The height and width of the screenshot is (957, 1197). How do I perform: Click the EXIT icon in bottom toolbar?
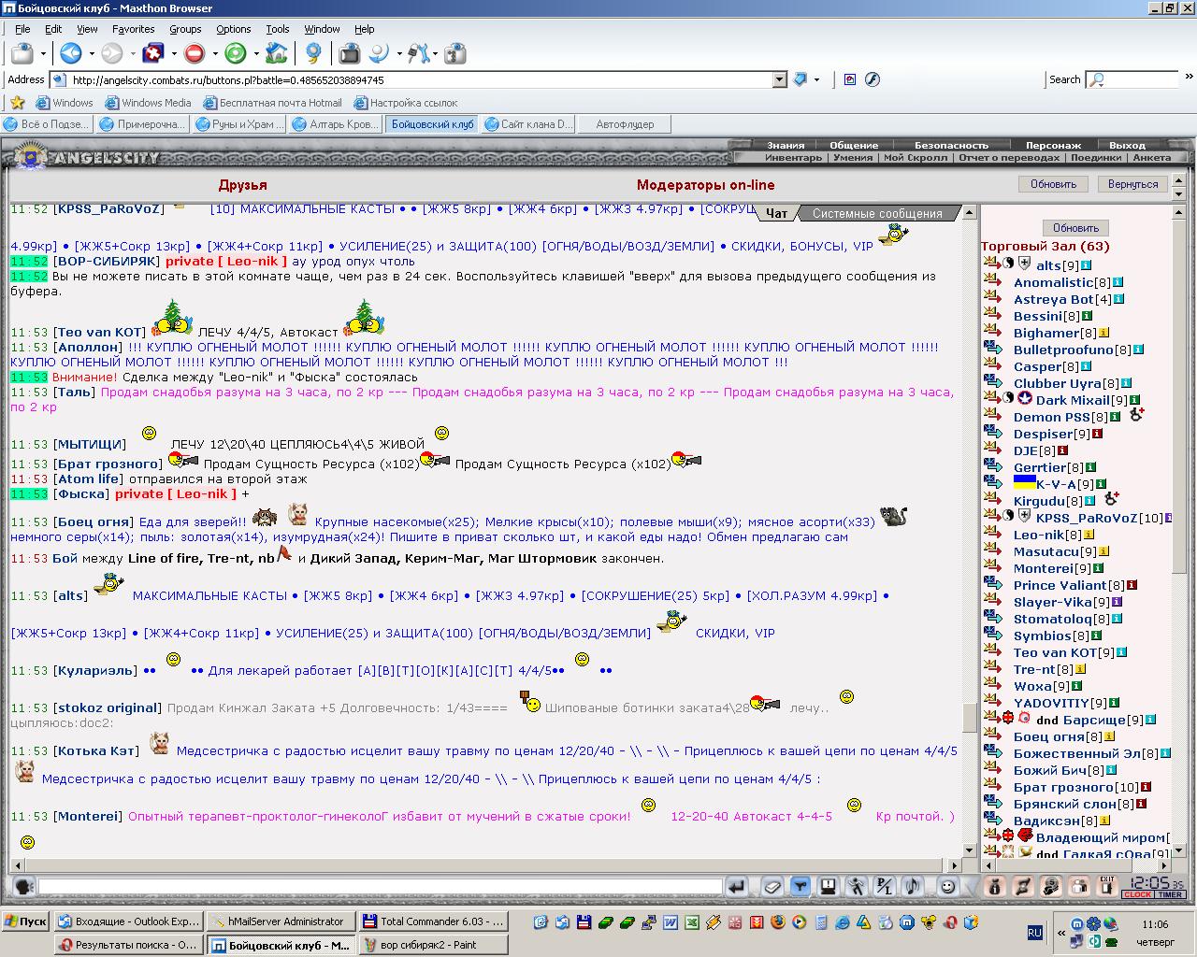(1107, 886)
